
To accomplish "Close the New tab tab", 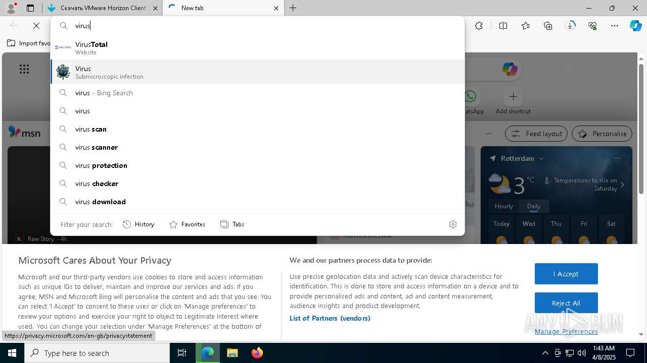I will pyautogui.click(x=276, y=8).
